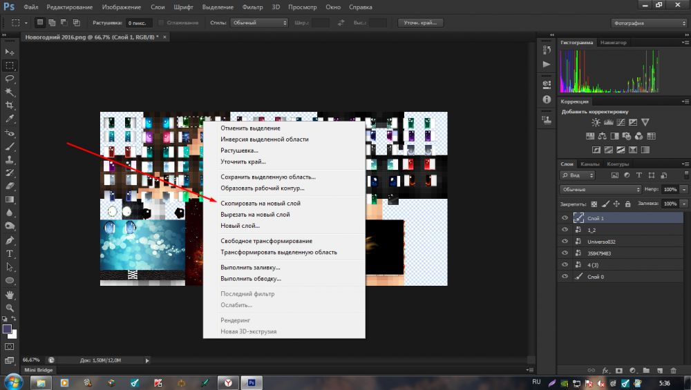Activate the Hand tool
The width and height of the screenshot is (691, 390).
10,294
